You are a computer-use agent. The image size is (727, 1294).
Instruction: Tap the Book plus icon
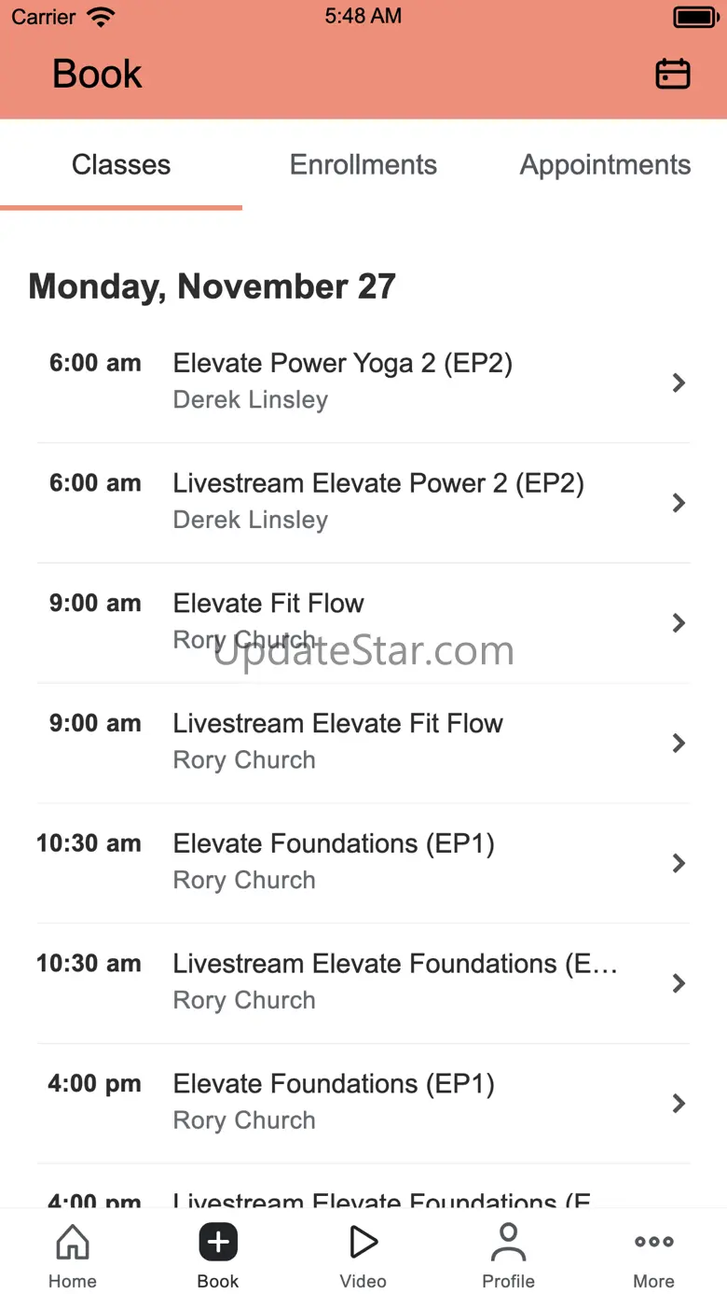point(218,1243)
